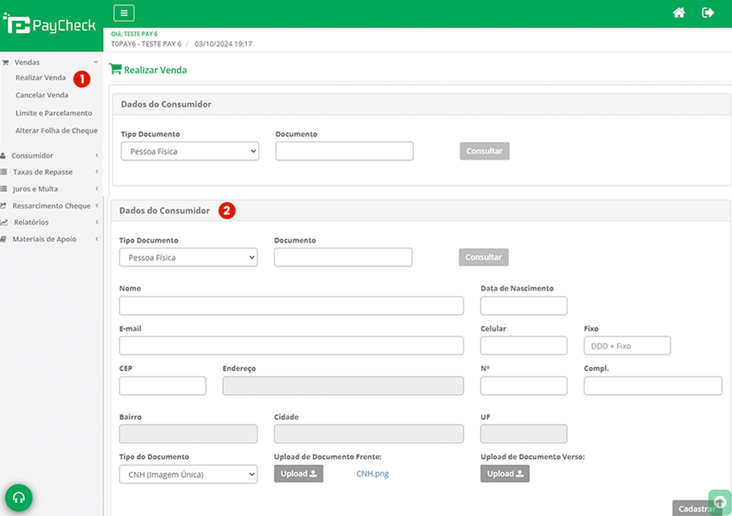Open first Tipo Documento Pessoa Física dropdown
The width and height of the screenshot is (732, 516).
(190, 151)
